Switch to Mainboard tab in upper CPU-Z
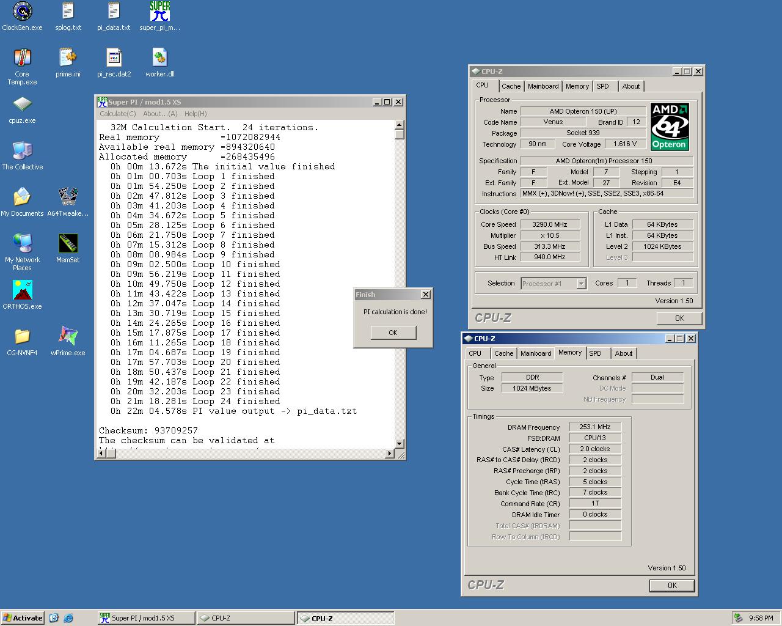 pos(543,86)
